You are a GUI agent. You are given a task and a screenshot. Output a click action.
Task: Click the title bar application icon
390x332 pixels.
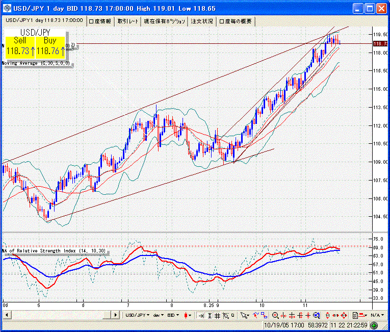pos(7,8)
